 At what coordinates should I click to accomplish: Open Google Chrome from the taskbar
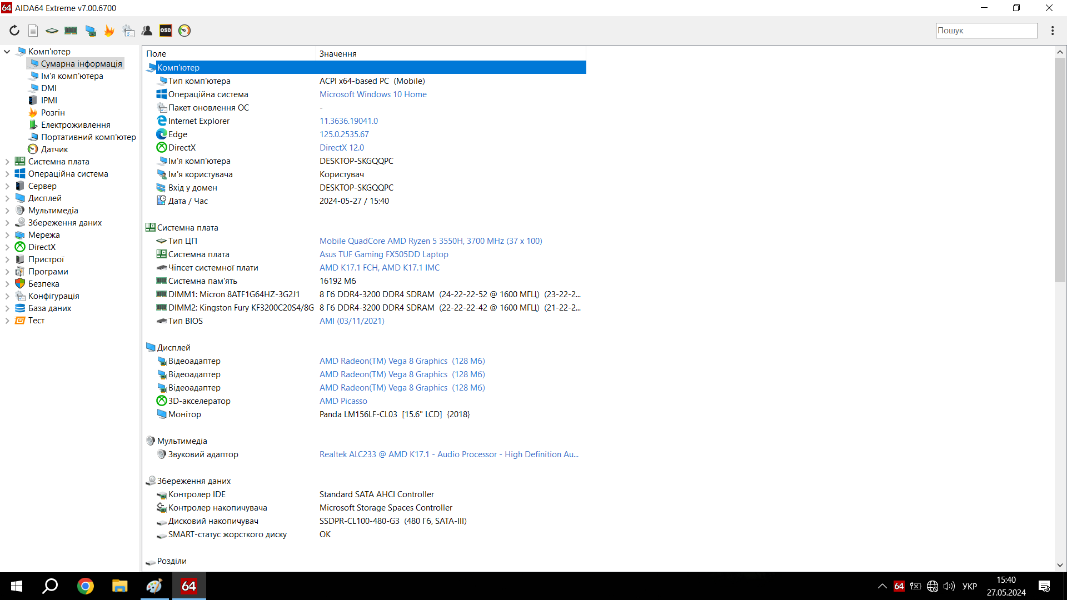pyautogui.click(x=86, y=586)
